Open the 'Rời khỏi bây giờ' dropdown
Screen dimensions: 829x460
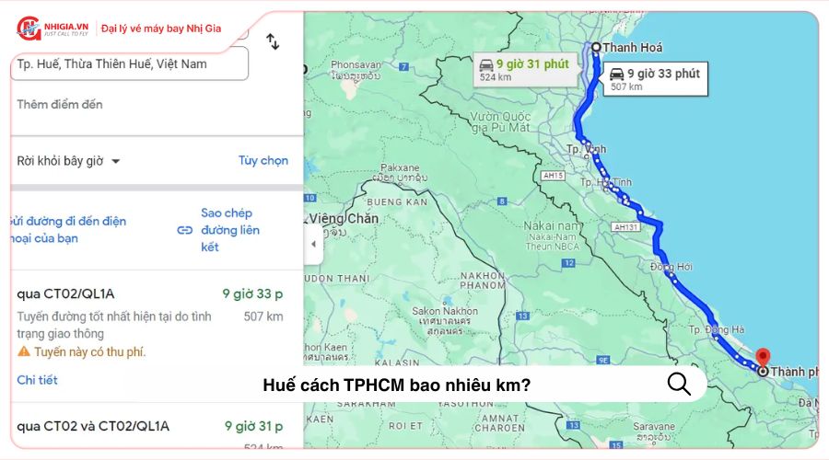(69, 161)
